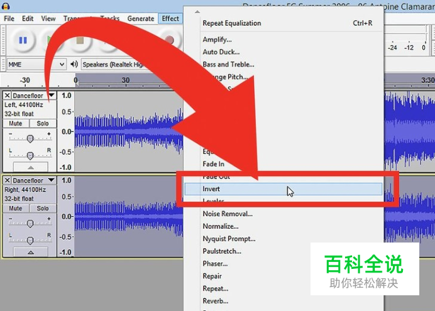The width and height of the screenshot is (435, 311).
Task: Click the Right track gain slider
Action: click(30, 222)
